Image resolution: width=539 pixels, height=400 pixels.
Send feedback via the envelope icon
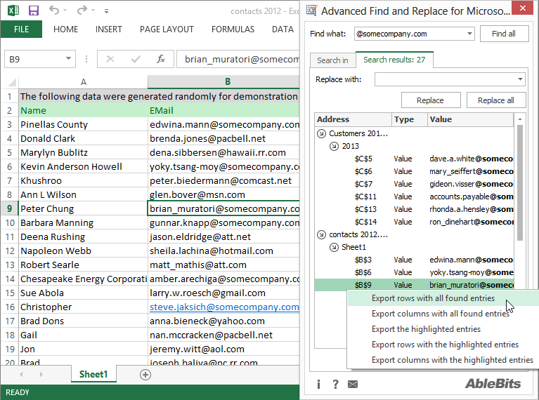pyautogui.click(x=353, y=384)
